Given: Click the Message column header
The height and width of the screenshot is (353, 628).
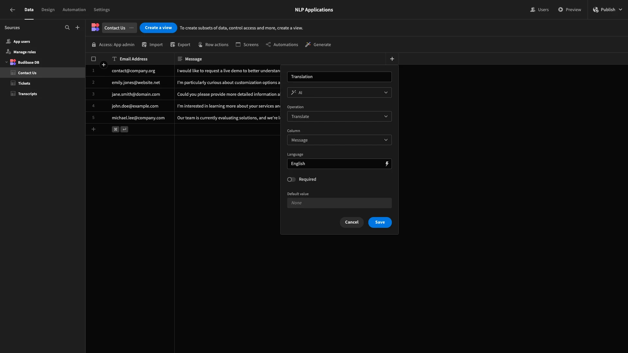Looking at the screenshot, I should tap(280, 59).
